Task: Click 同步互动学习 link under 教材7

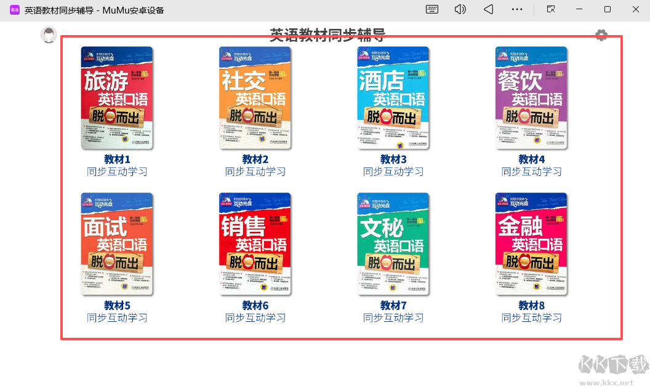Action: tap(393, 318)
